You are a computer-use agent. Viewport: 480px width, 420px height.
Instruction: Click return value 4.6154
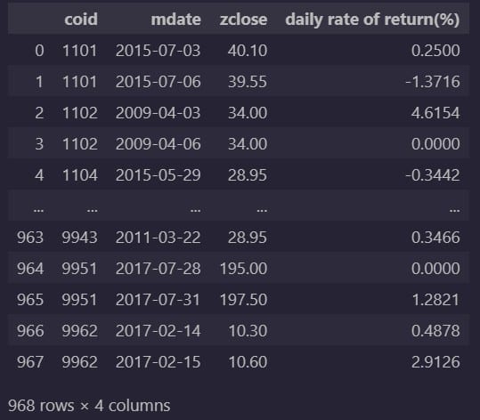tap(435, 113)
